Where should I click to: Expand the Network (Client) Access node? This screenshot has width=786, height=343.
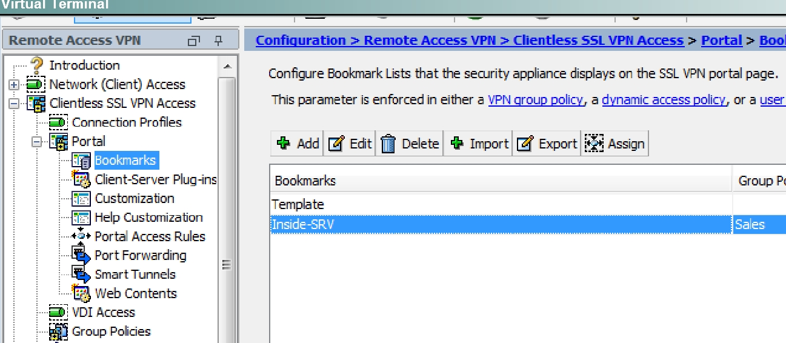15,85
